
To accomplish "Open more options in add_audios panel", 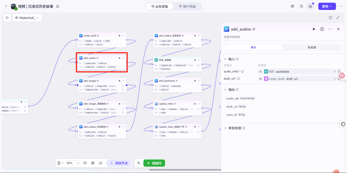I will [330, 29].
